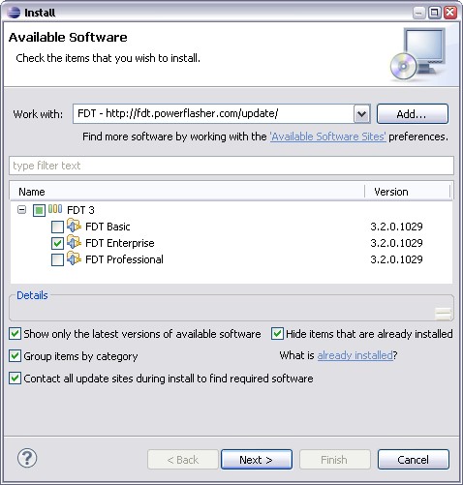463x485 pixels.
Task: Click the FDT Professional feature icon
Action: pyautogui.click(x=74, y=258)
